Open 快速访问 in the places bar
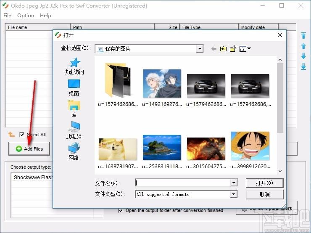 pos(74,66)
